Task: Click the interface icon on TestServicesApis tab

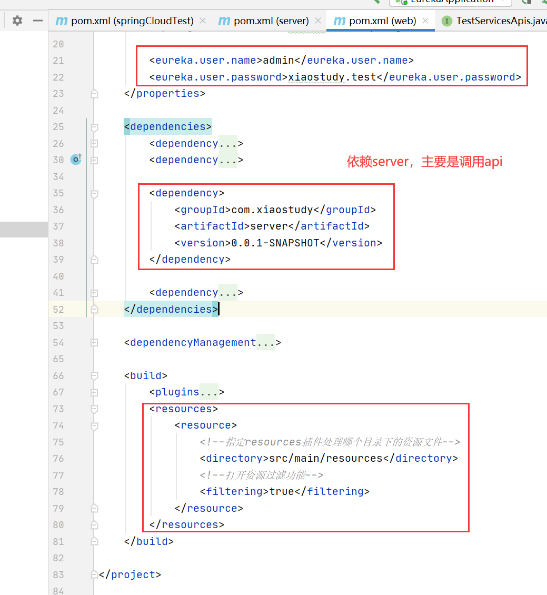Action: 447,21
